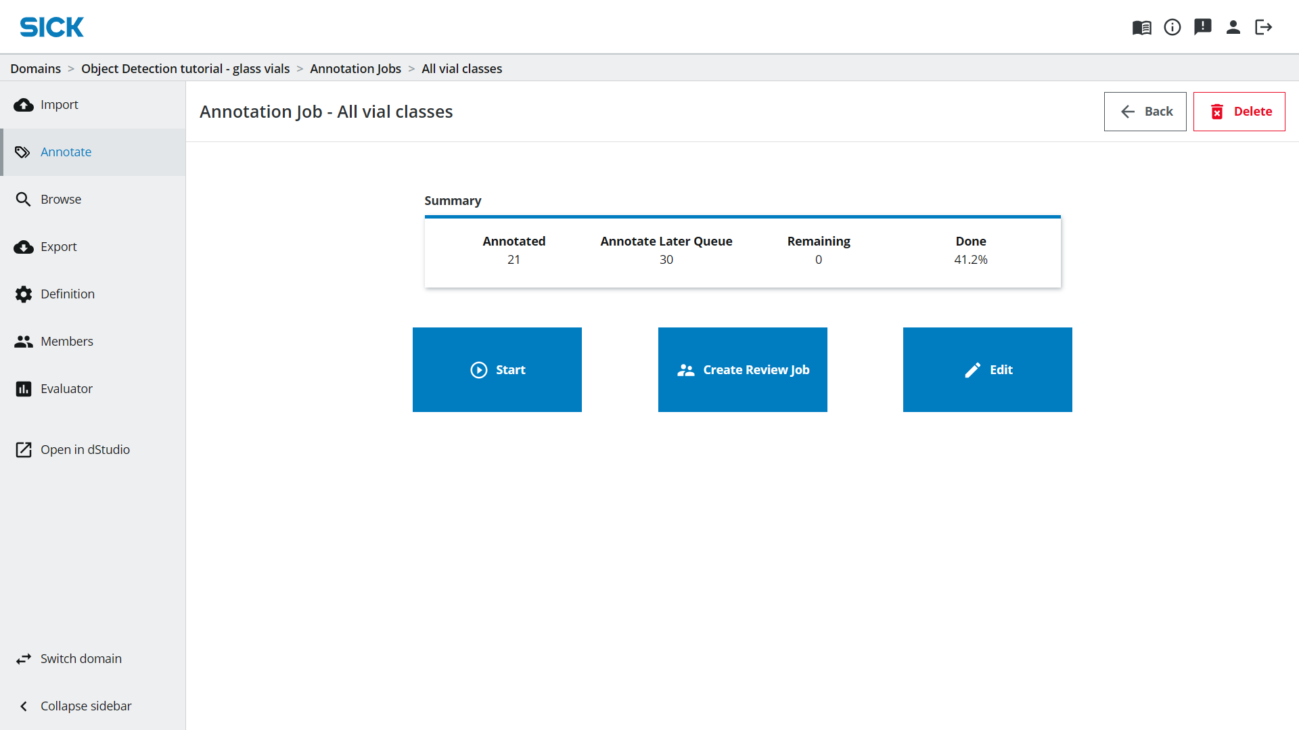
Task: Click the logout icon
Action: click(x=1264, y=27)
